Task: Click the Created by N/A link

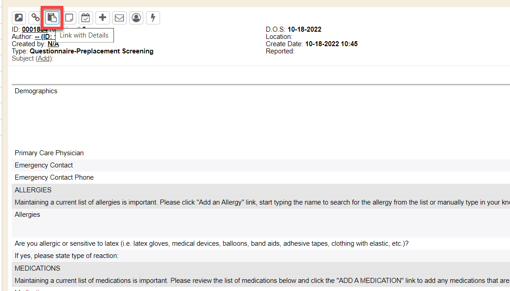Action: tap(53, 44)
